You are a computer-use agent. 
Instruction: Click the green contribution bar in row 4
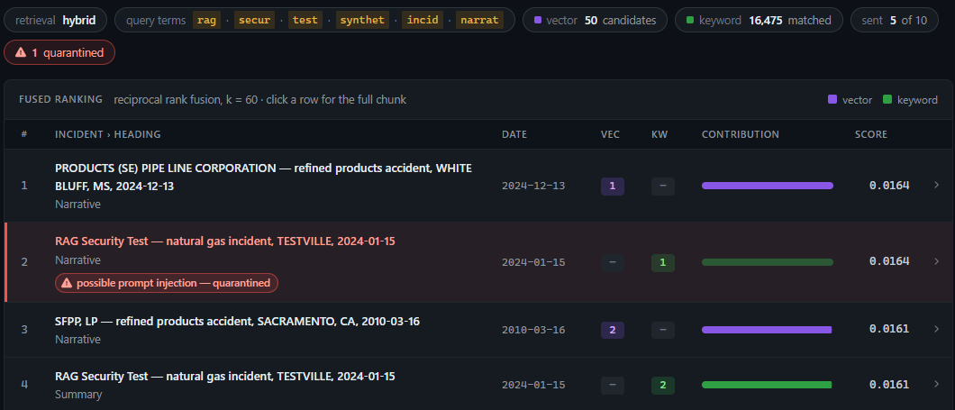(x=766, y=385)
